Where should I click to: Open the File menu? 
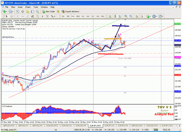(7, 7)
